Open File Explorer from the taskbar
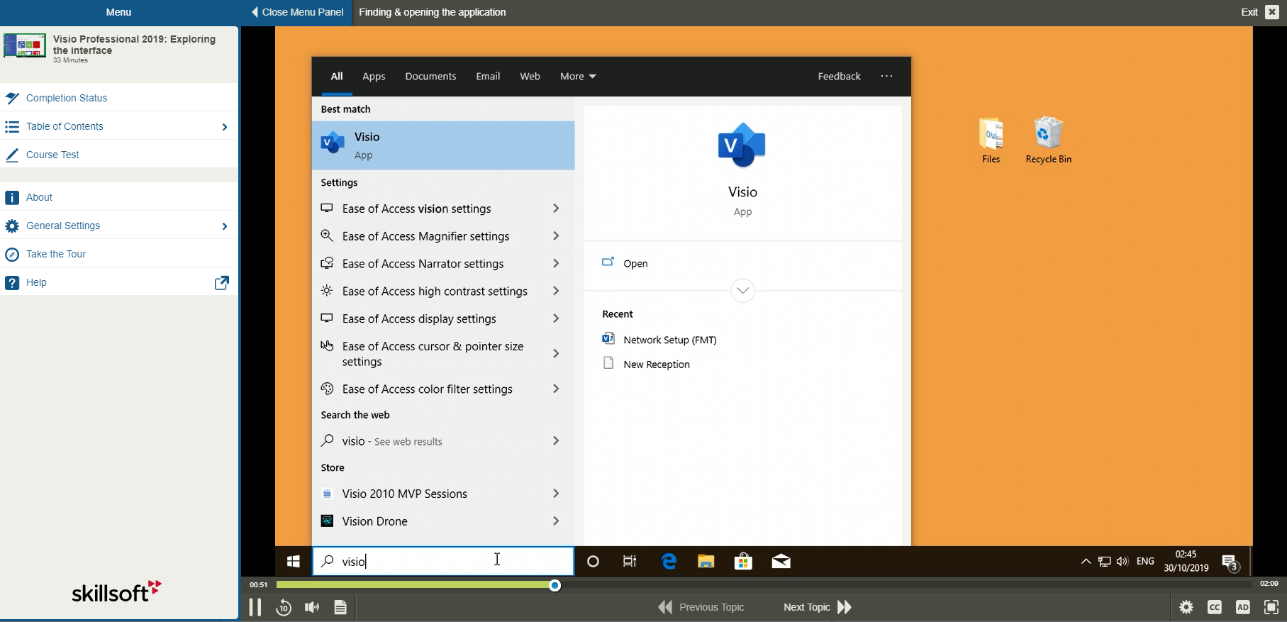Viewport: 1287px width, 622px height. (706, 562)
